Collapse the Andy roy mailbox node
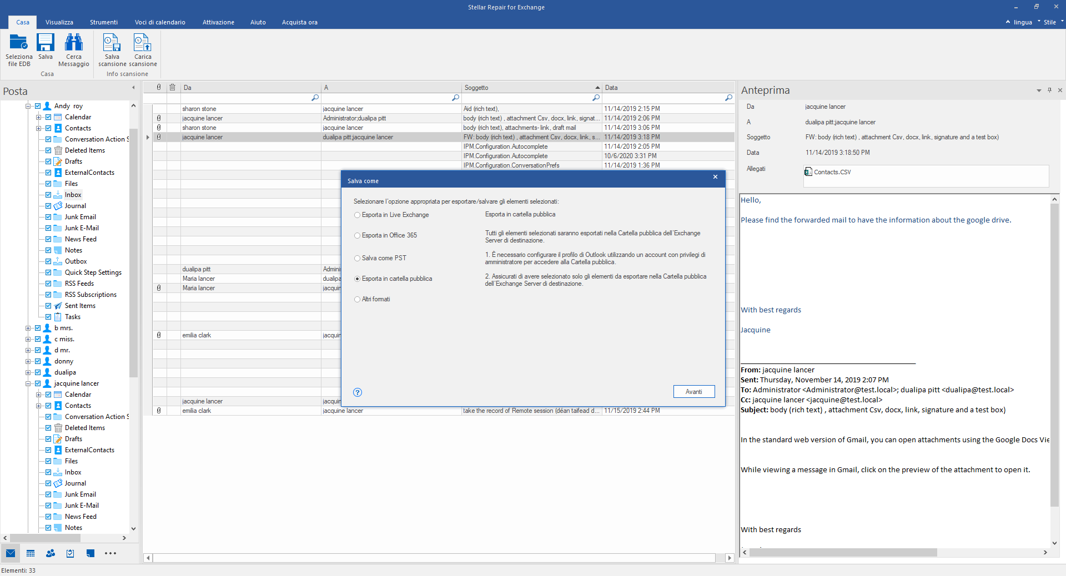This screenshot has height=576, width=1066. [28, 106]
